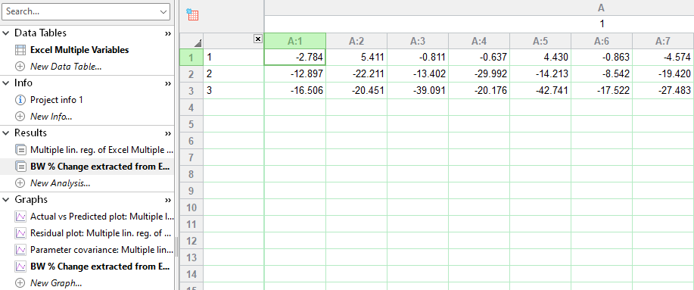Select column header A:3
The width and height of the screenshot is (694, 290).
click(418, 41)
